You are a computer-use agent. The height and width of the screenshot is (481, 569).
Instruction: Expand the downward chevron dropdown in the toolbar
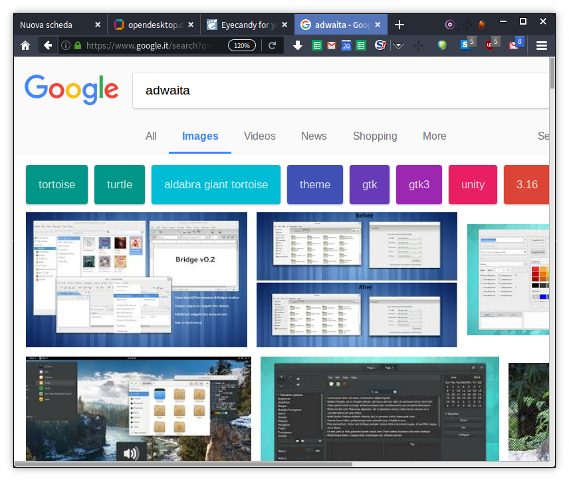(x=398, y=45)
